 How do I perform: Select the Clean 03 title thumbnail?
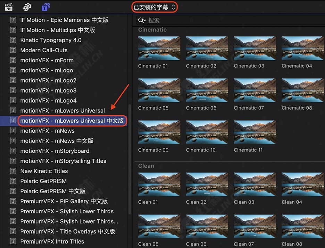[255, 185]
